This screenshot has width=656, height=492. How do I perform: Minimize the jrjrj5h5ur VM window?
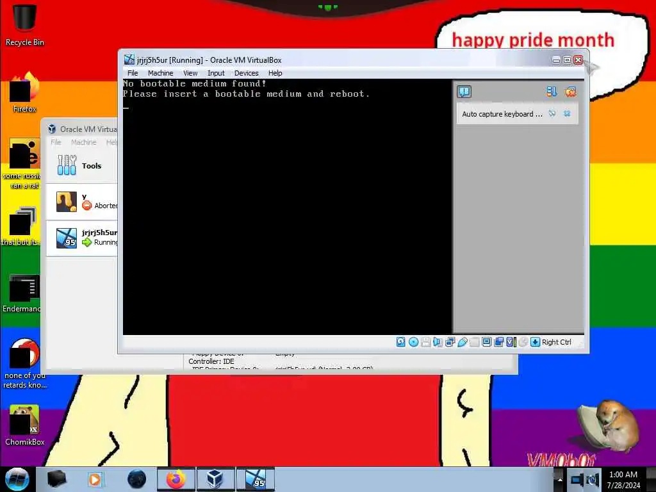tap(556, 60)
